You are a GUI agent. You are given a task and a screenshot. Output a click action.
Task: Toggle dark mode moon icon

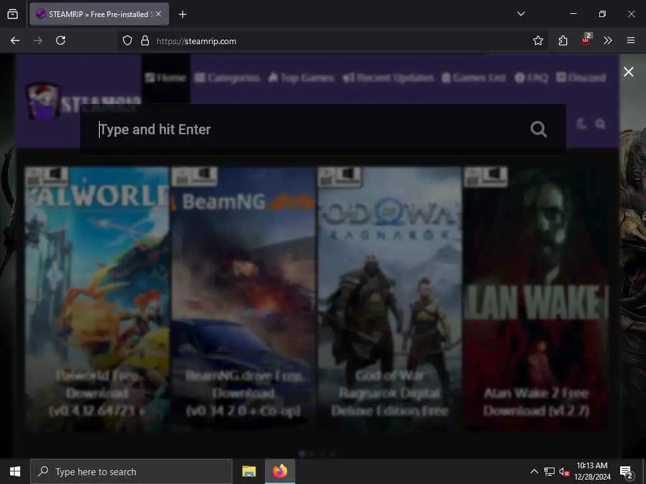tap(581, 124)
